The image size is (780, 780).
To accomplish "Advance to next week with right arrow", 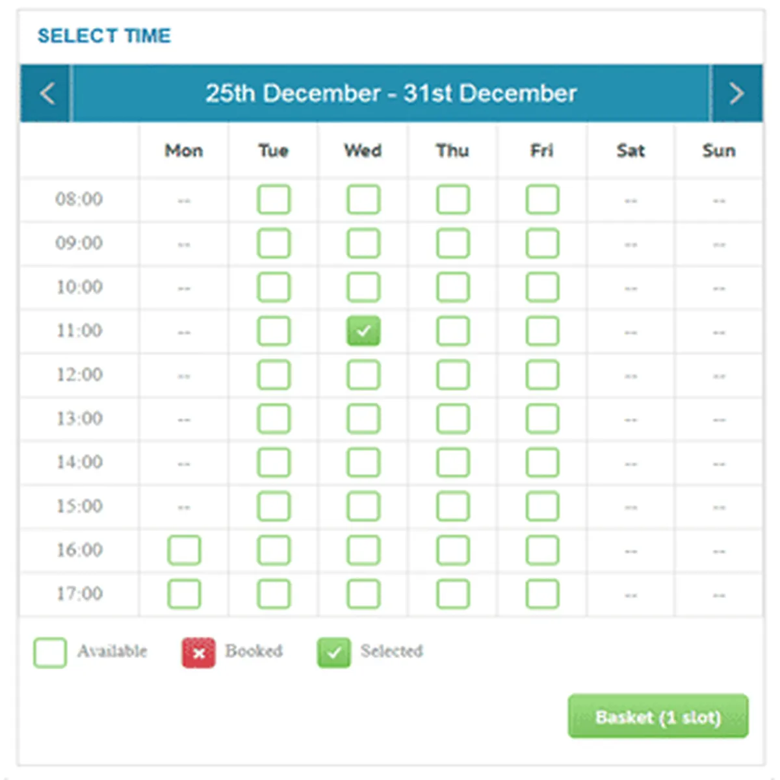I will coord(736,94).
